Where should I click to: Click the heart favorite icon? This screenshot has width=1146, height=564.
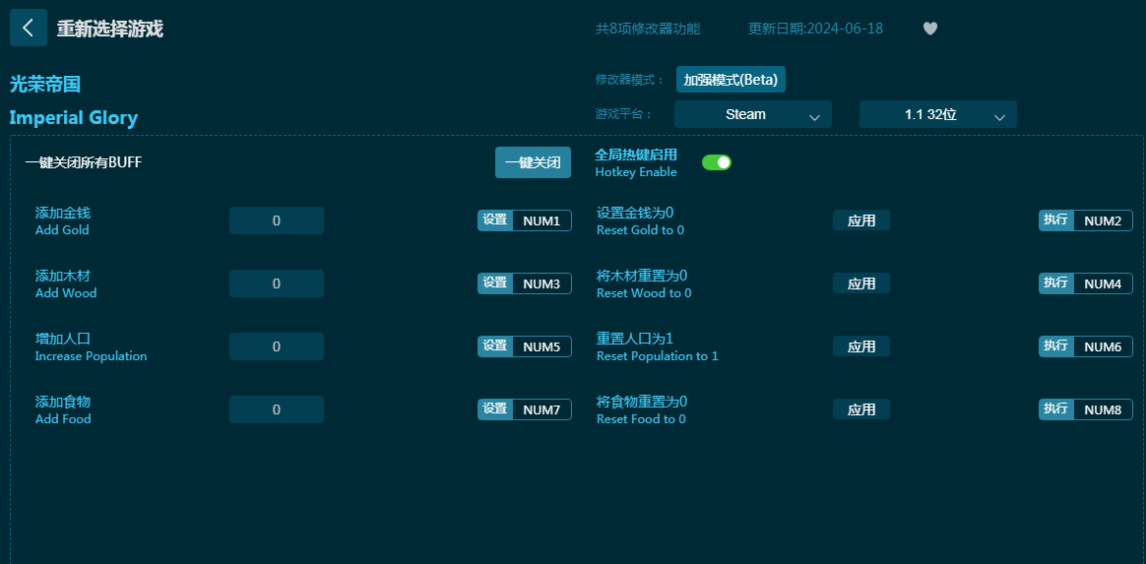tap(929, 29)
